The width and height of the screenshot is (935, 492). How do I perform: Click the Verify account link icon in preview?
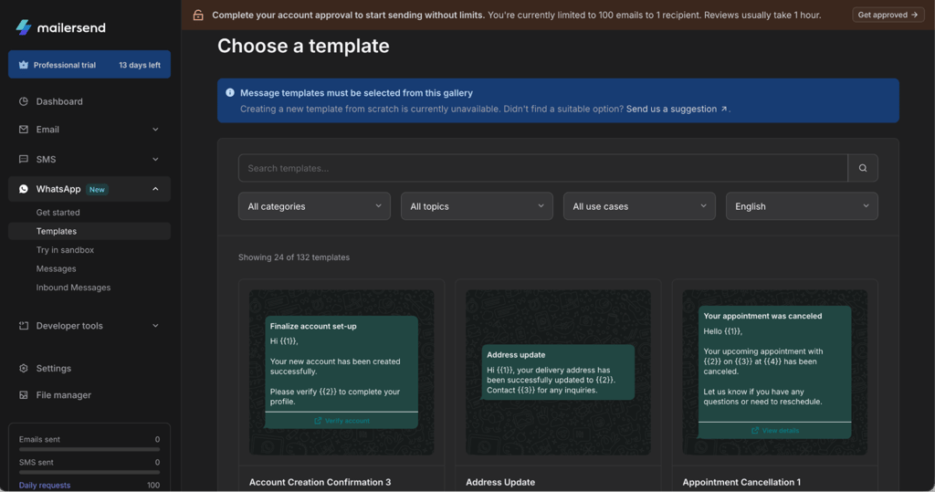point(318,421)
